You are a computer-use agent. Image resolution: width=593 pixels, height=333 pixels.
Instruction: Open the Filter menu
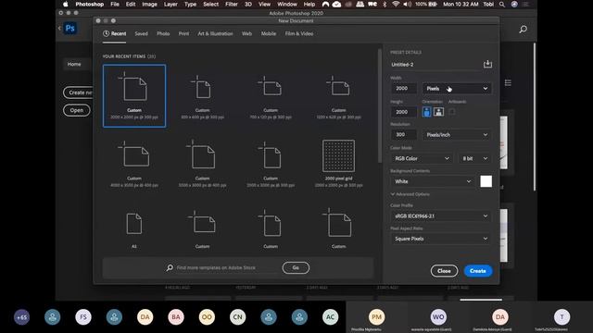[x=232, y=4]
